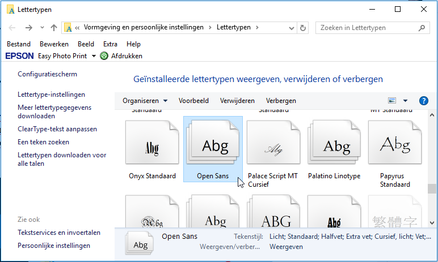This screenshot has height=262, width=438.
Task: Click the 'Weergeven' value in details pane
Action: click(286, 247)
